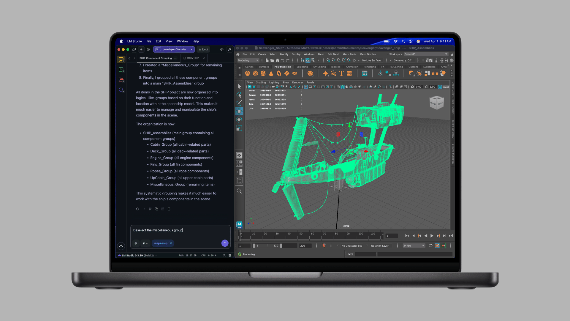Screen dimensions: 570x321
Task: Open the Mesh Tools menu
Action: click(x=349, y=54)
